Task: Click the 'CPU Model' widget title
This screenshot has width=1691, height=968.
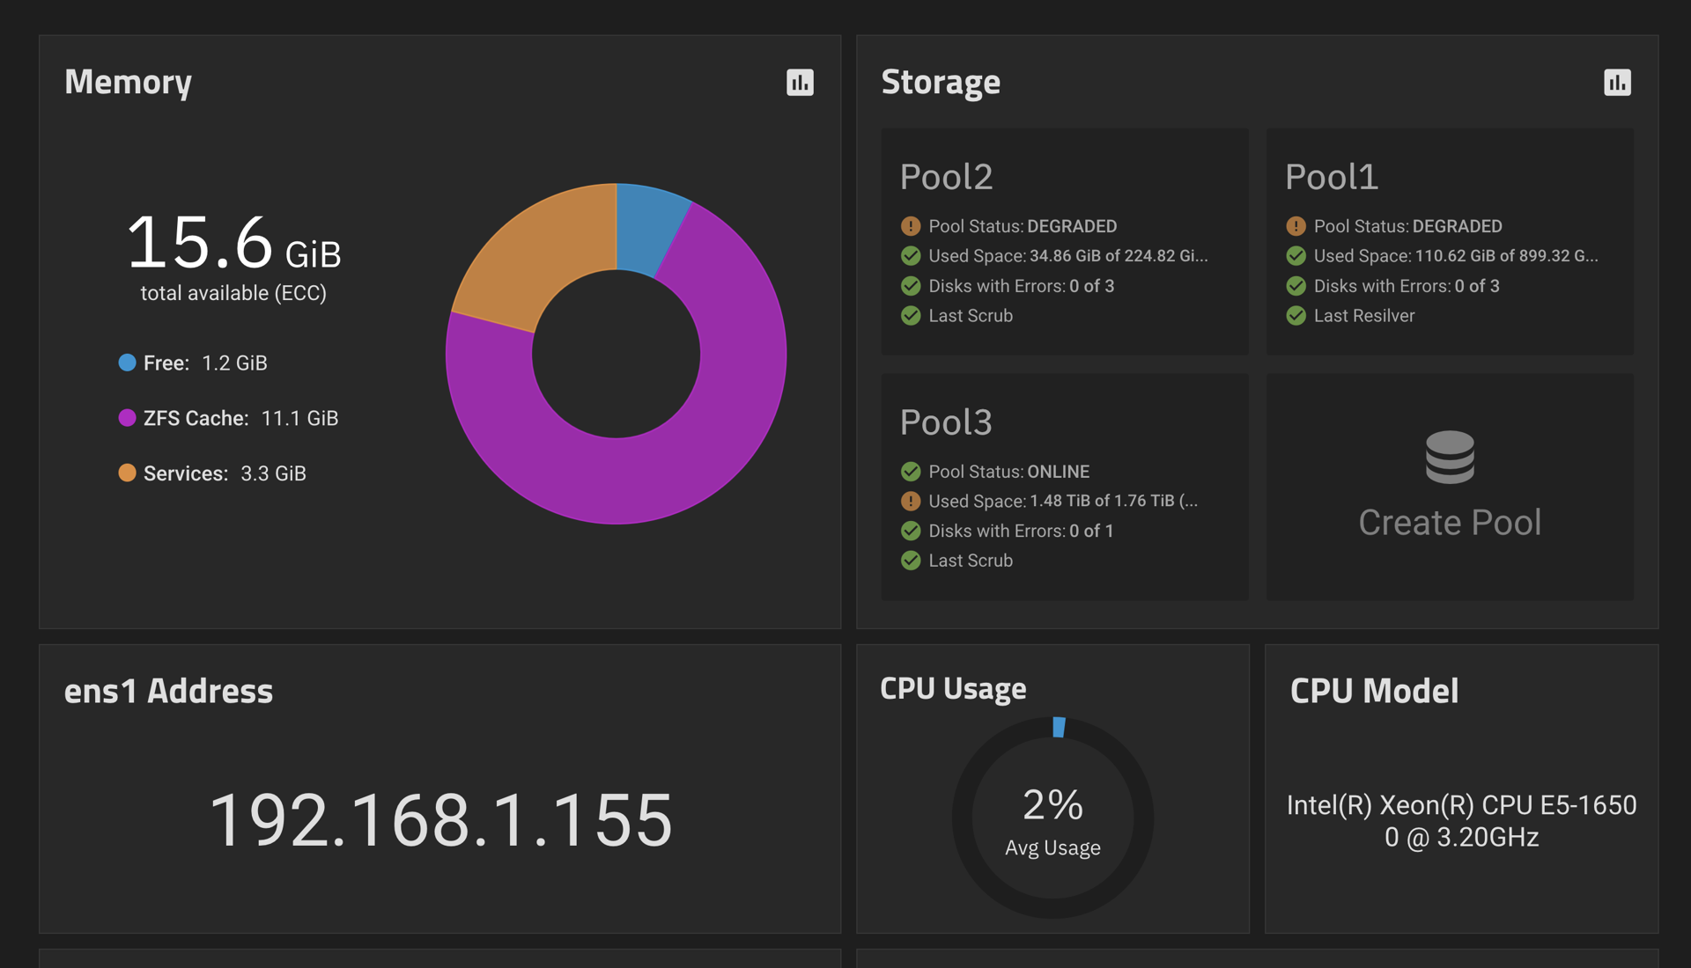Action: [1374, 691]
